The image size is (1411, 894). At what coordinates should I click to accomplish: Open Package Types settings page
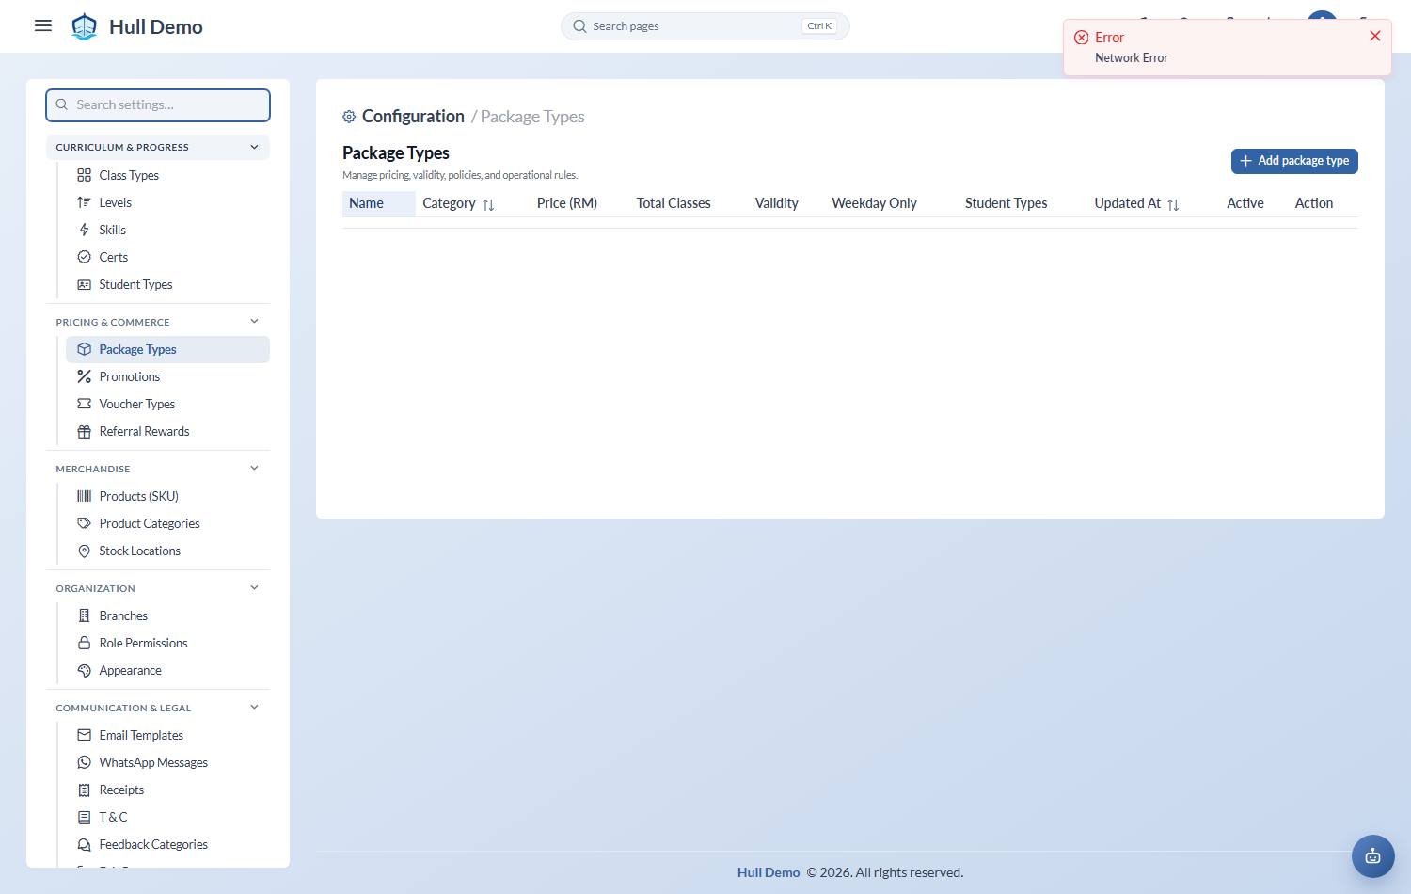[x=167, y=349]
